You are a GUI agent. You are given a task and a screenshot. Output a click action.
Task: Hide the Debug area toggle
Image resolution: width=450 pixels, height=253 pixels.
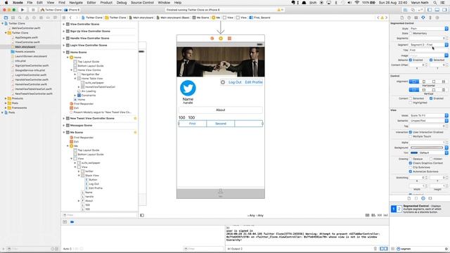click(437, 10)
